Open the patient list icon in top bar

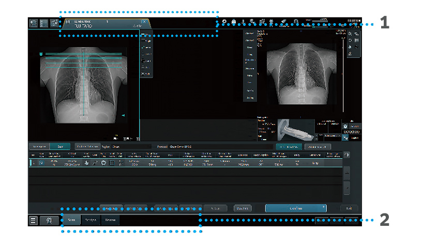coord(44,23)
